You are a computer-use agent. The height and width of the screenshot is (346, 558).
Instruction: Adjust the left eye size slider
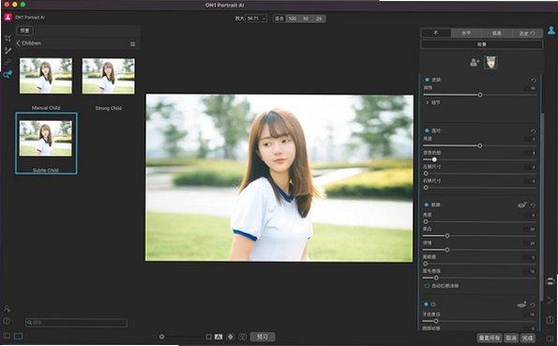pos(426,173)
